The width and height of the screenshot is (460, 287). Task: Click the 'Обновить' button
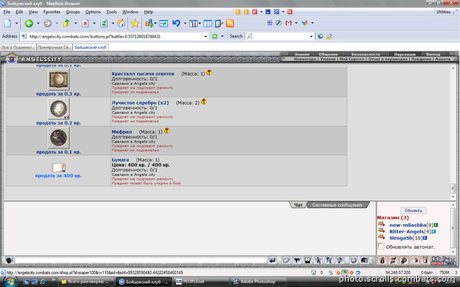click(413, 210)
